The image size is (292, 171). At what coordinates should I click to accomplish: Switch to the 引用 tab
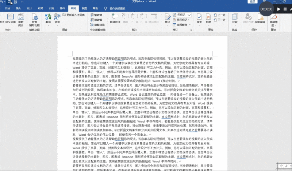[x=51, y=8]
